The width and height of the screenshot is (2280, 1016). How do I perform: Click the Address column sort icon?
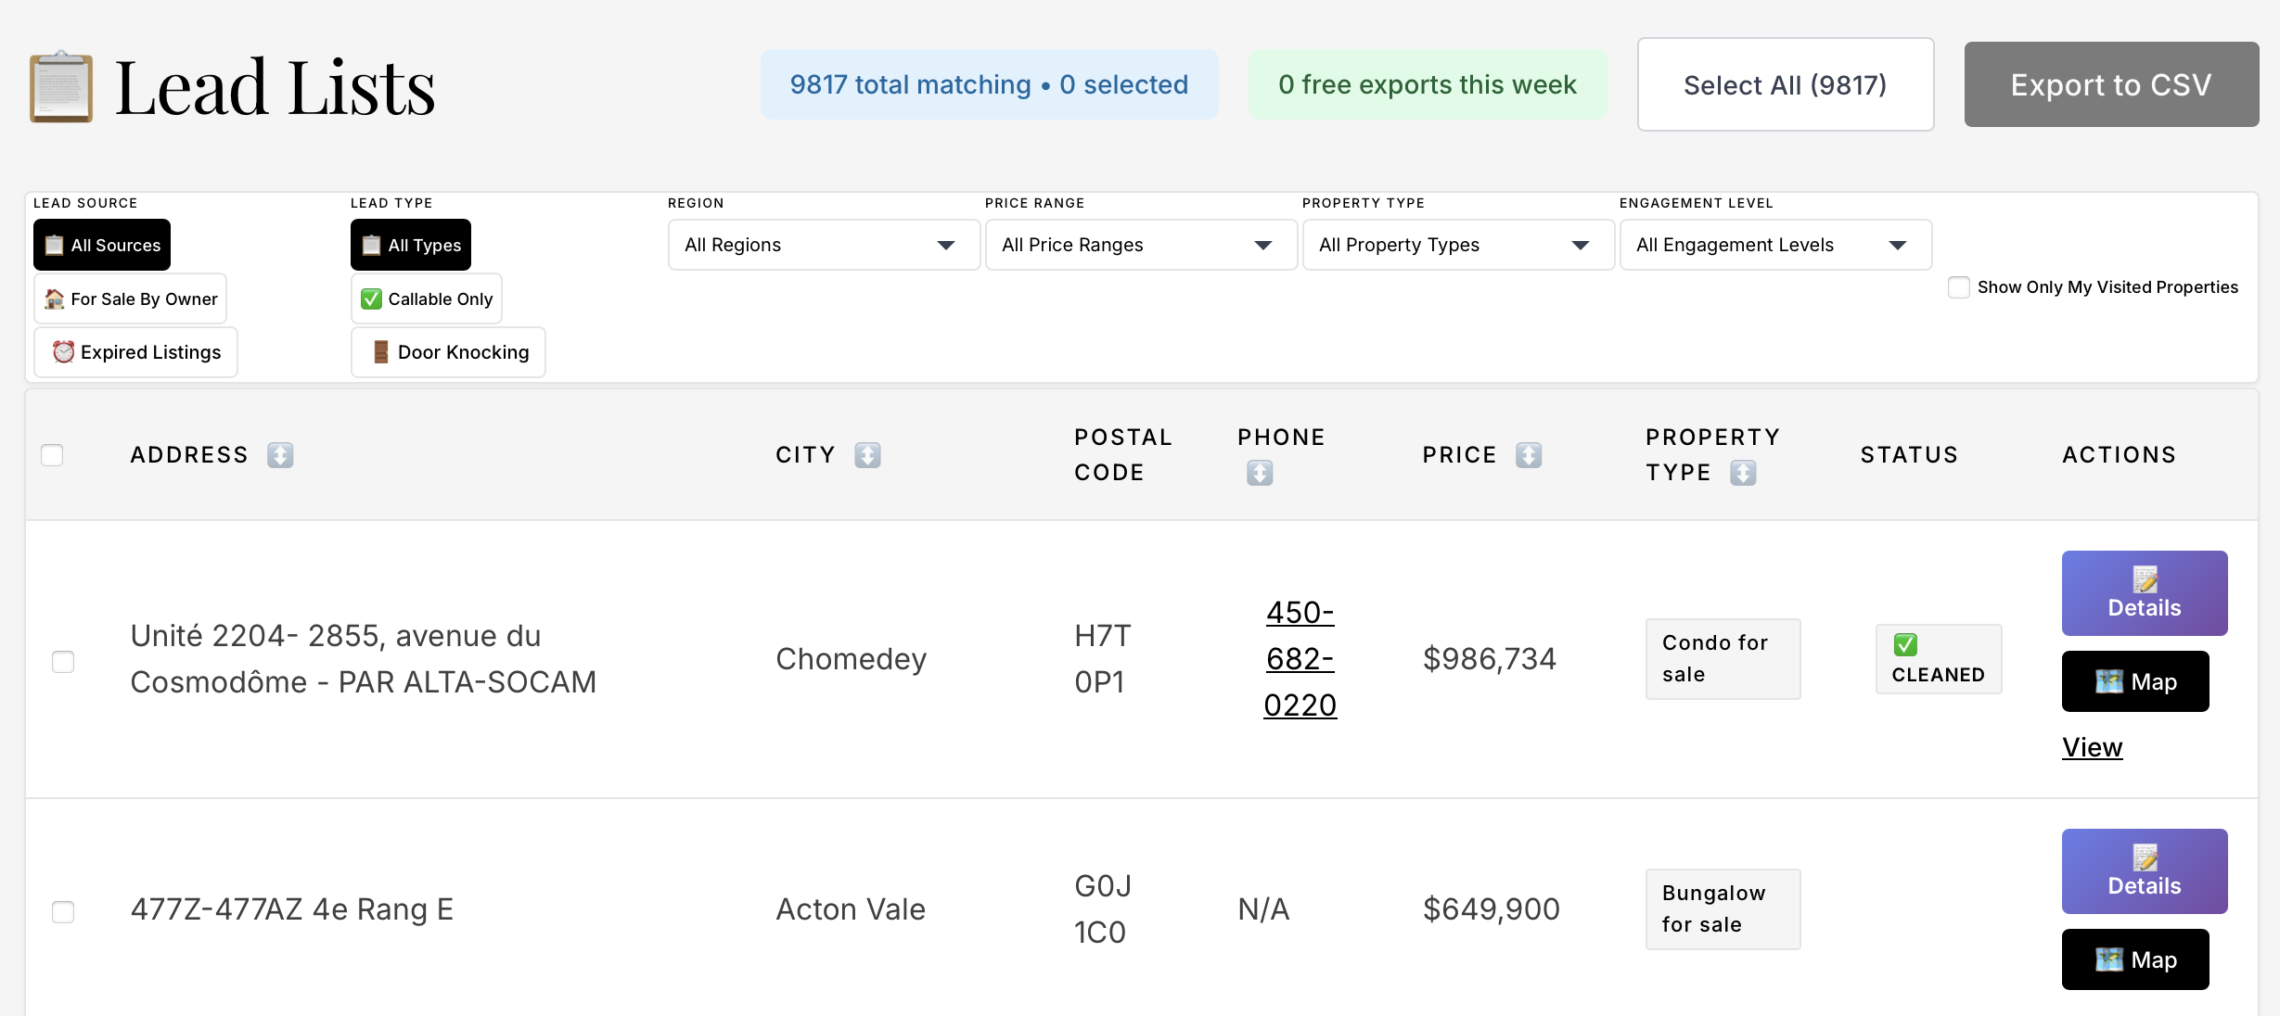point(280,455)
